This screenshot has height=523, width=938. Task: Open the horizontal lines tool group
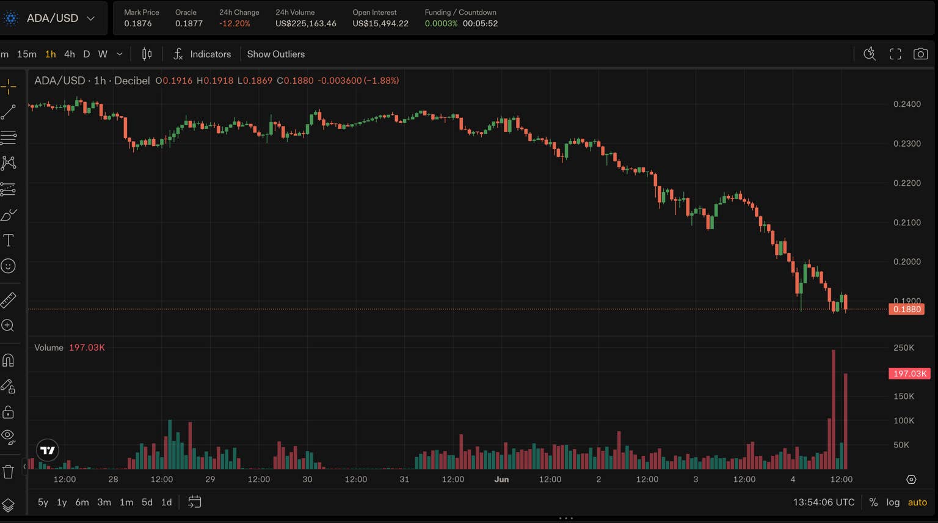click(9, 137)
